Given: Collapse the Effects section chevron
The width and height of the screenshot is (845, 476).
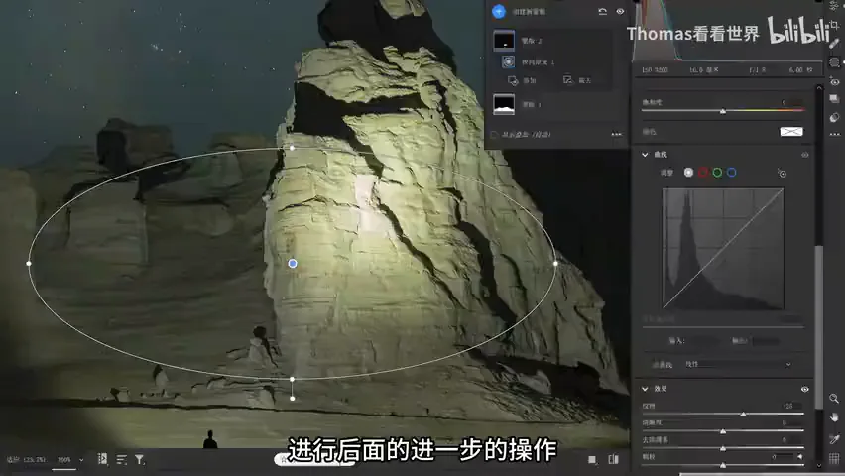Looking at the screenshot, I should pos(645,389).
